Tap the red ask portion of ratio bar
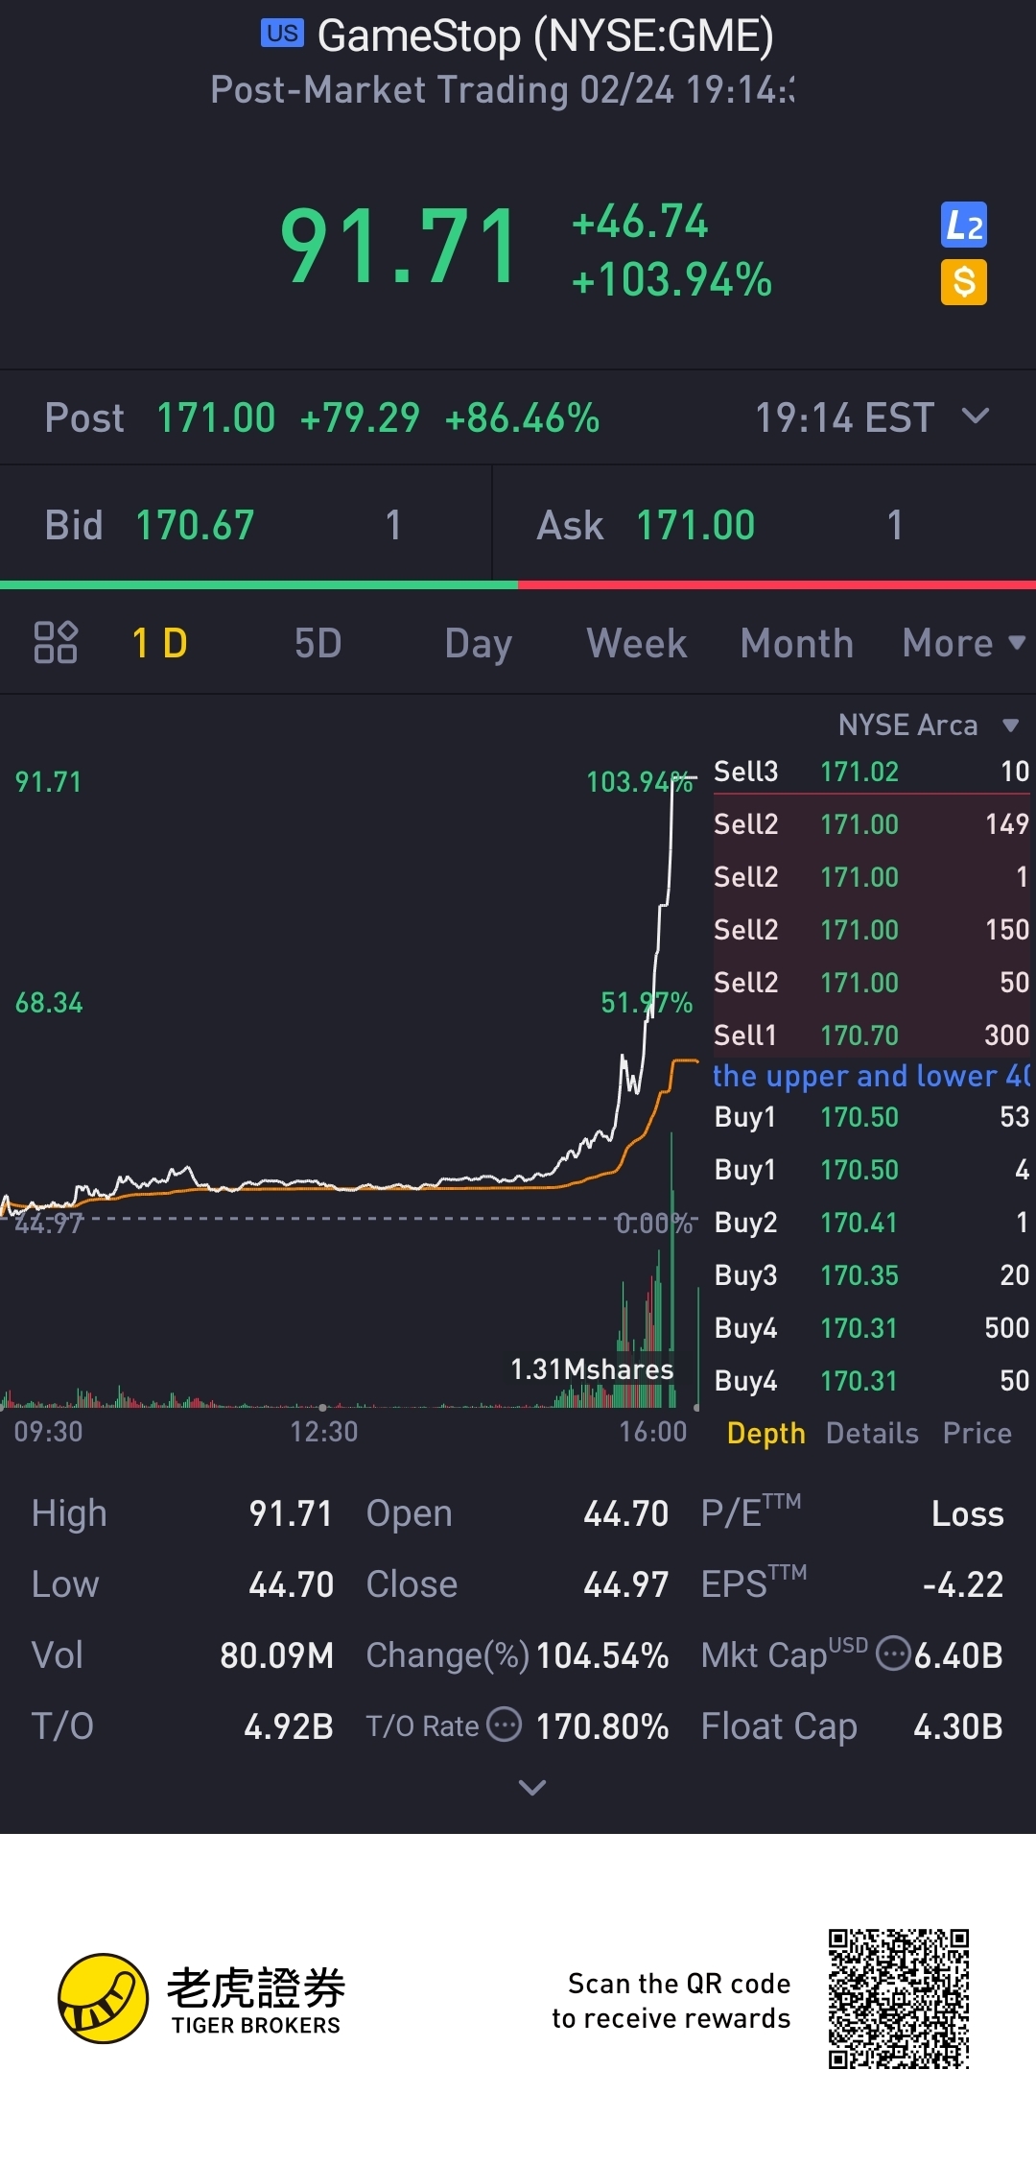1036x2165 pixels. click(x=777, y=584)
